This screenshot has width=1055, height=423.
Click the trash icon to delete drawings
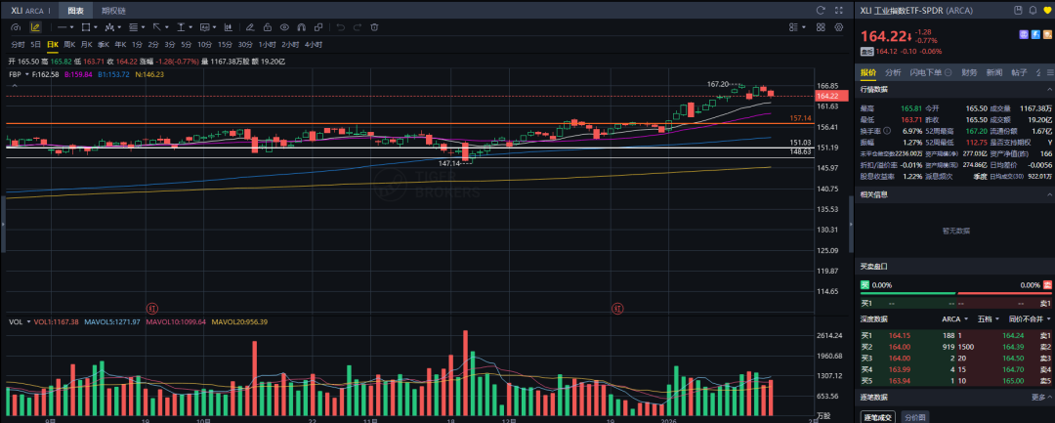(x=374, y=27)
